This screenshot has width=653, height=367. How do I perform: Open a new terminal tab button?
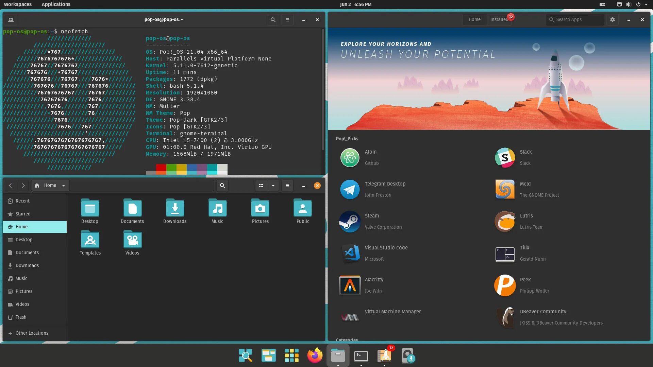coord(11,20)
